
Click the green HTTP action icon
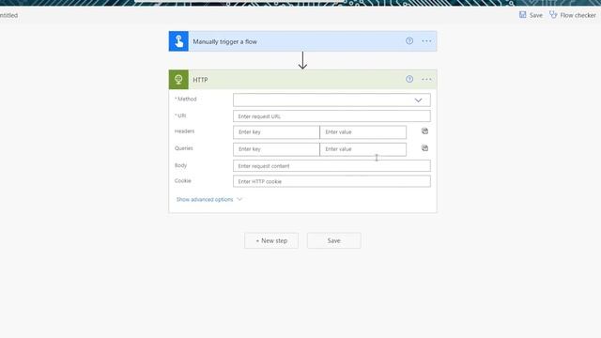click(178, 79)
